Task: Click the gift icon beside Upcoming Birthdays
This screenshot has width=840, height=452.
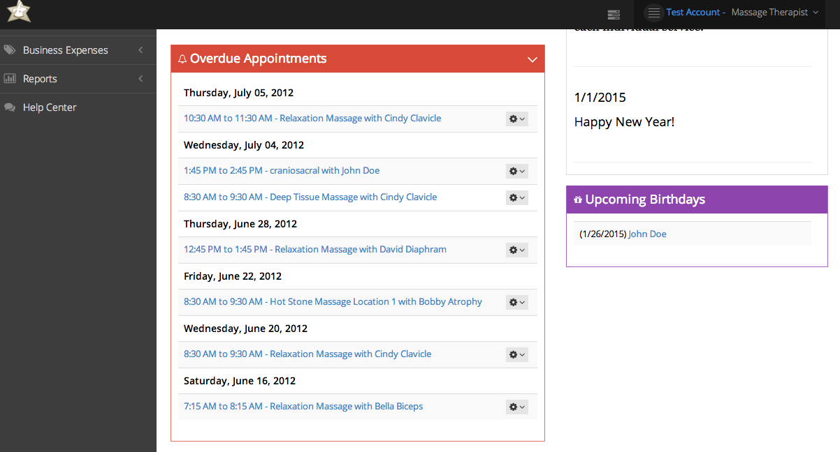Action: (578, 200)
